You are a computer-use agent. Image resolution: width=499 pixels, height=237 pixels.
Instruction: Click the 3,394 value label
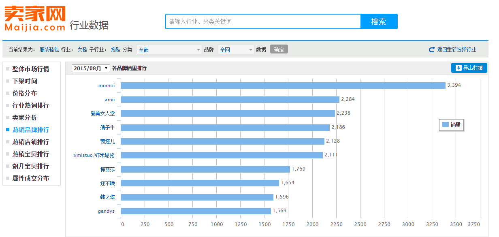point(454,85)
